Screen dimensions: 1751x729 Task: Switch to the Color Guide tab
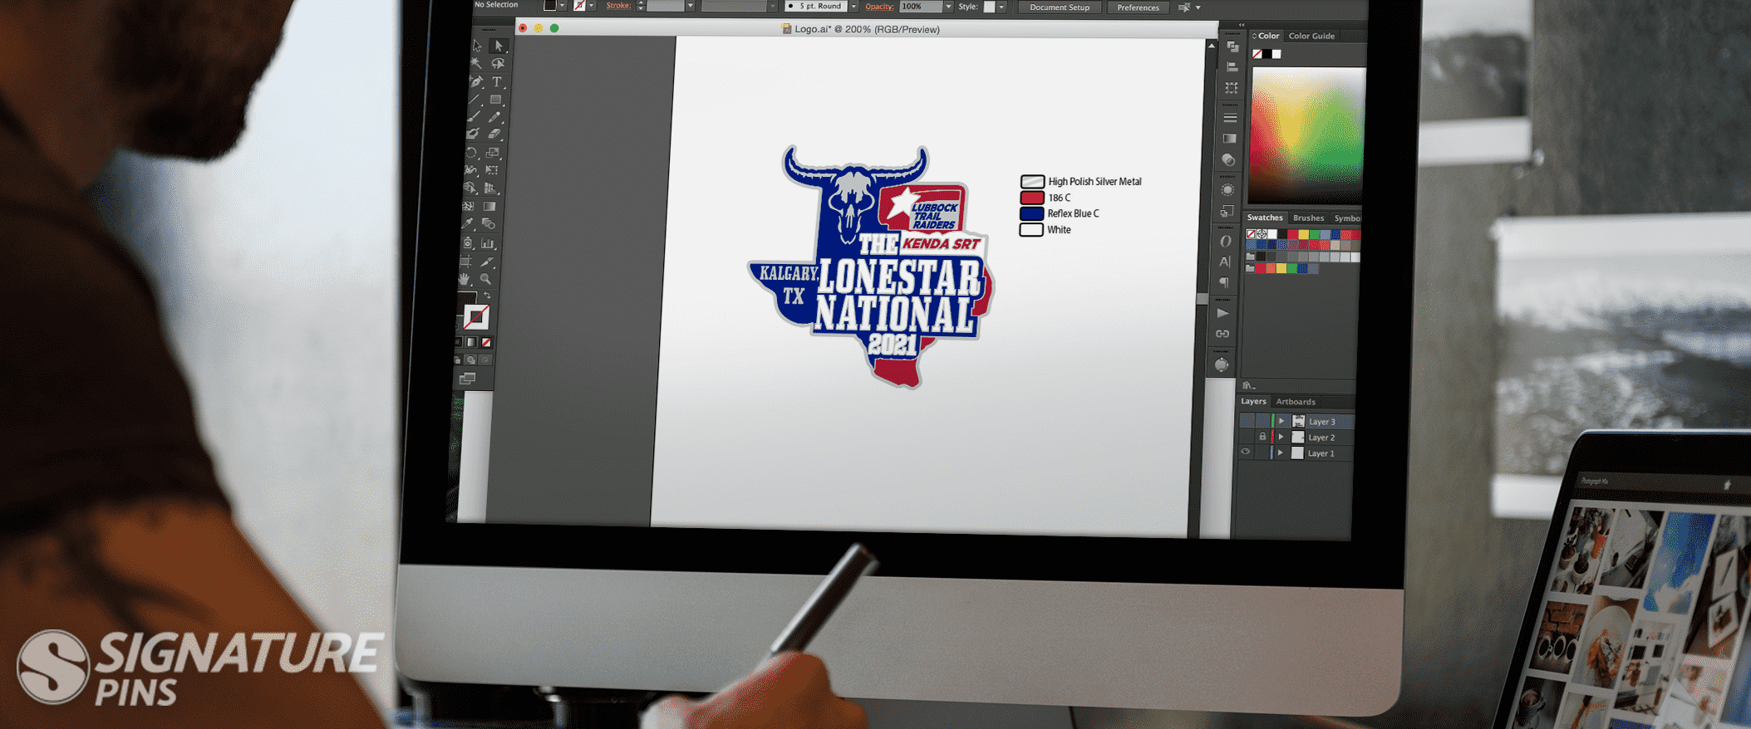(x=1311, y=36)
